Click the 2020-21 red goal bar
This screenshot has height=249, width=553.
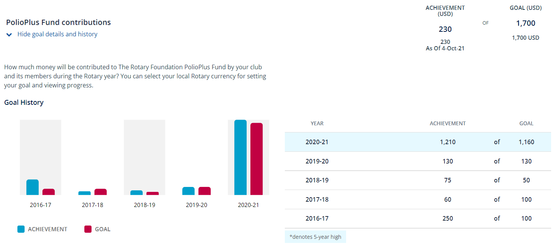(x=256, y=159)
